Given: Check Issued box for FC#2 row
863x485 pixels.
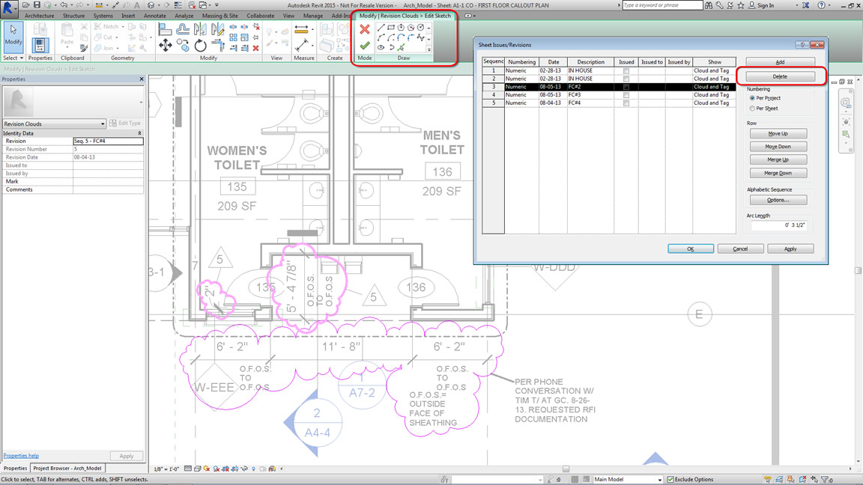Looking at the screenshot, I should pyautogui.click(x=626, y=87).
